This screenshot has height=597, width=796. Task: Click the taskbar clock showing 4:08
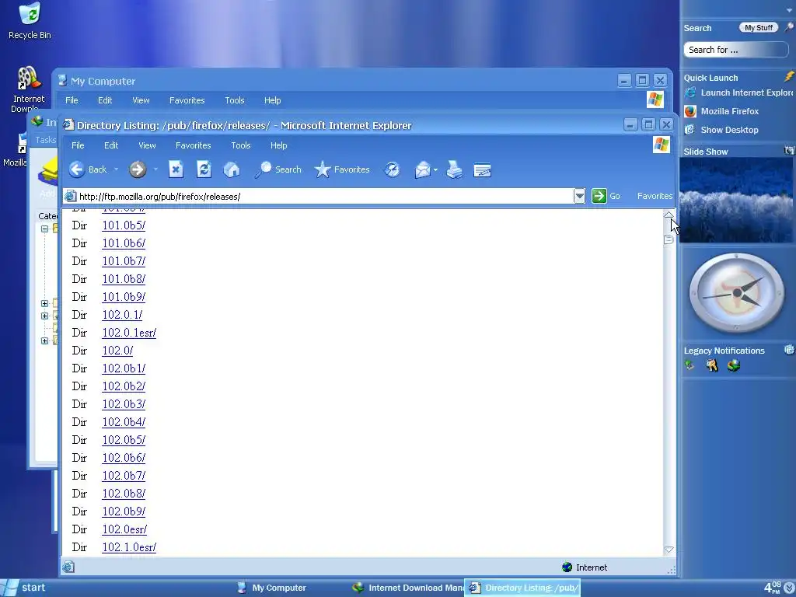coord(773,588)
